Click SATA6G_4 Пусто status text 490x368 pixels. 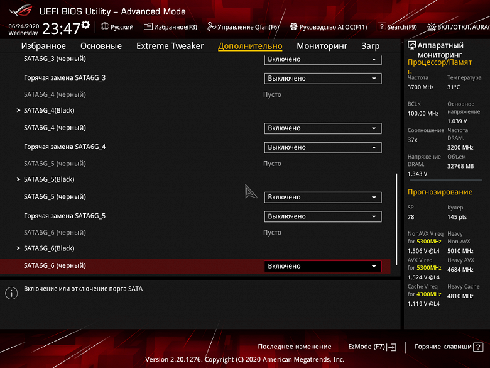272,94
